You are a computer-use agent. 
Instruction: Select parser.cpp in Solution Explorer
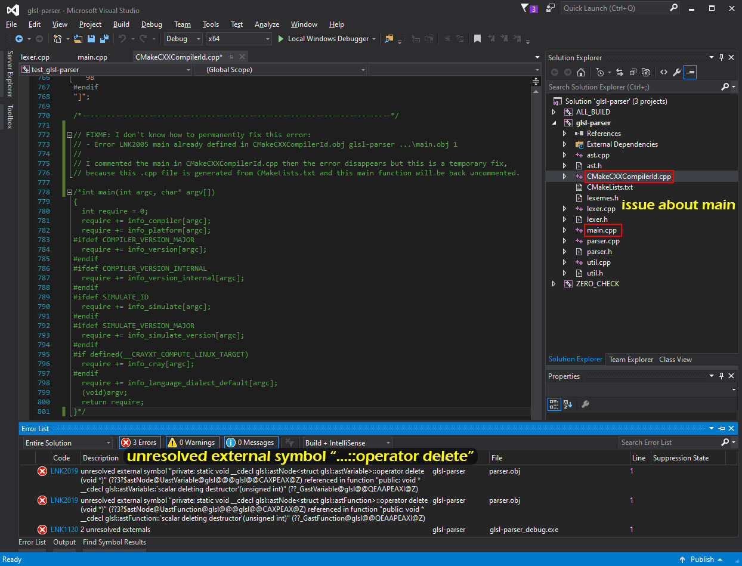coord(602,241)
